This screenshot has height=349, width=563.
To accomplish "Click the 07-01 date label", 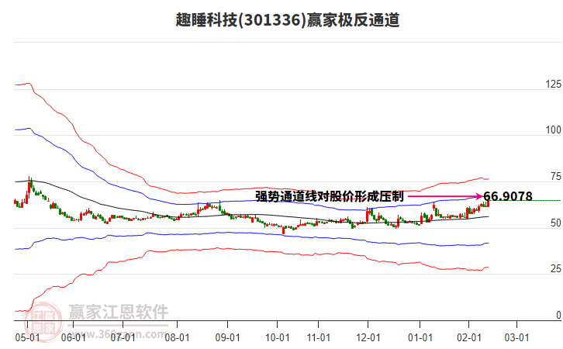I will [123, 338].
